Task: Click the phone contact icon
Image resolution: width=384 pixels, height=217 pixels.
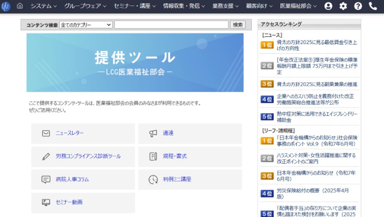Action: point(373,6)
